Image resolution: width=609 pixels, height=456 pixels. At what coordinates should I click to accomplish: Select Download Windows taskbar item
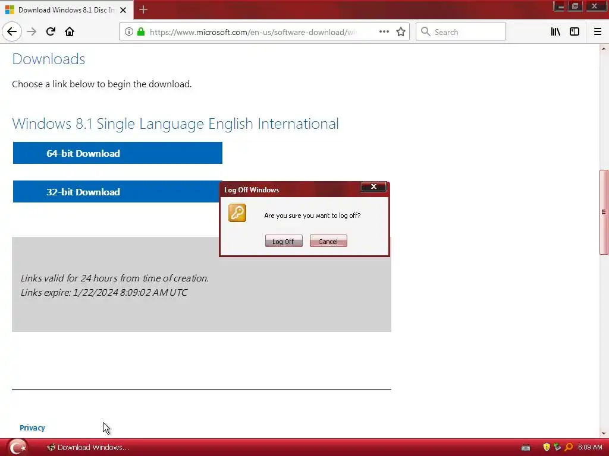88,448
